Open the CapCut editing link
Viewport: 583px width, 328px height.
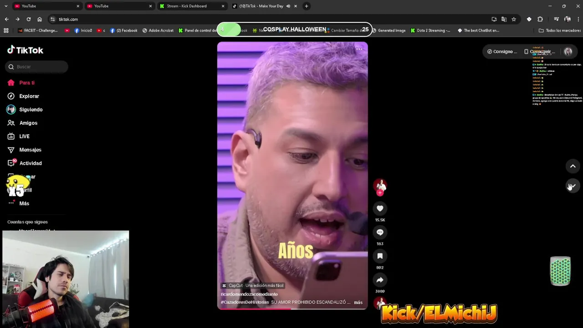tap(252, 286)
